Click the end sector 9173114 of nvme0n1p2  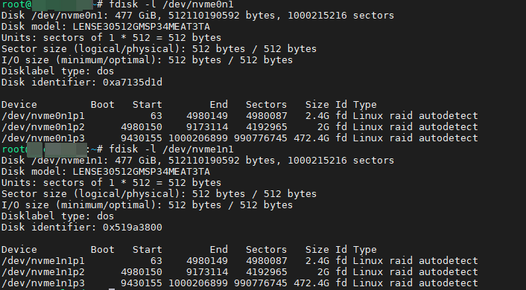pyautogui.click(x=207, y=127)
